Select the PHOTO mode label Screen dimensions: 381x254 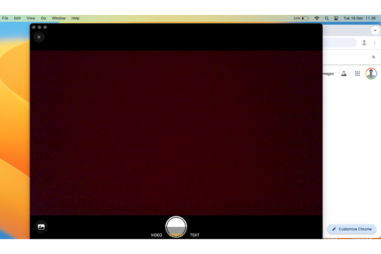[x=176, y=235]
